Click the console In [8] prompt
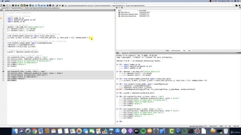 119,121
